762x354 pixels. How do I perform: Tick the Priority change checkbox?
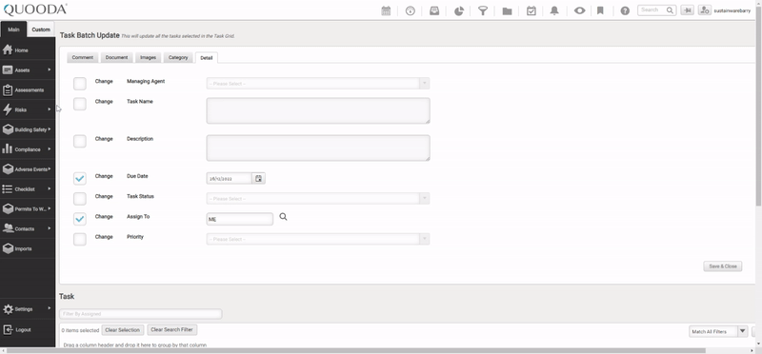(80, 239)
